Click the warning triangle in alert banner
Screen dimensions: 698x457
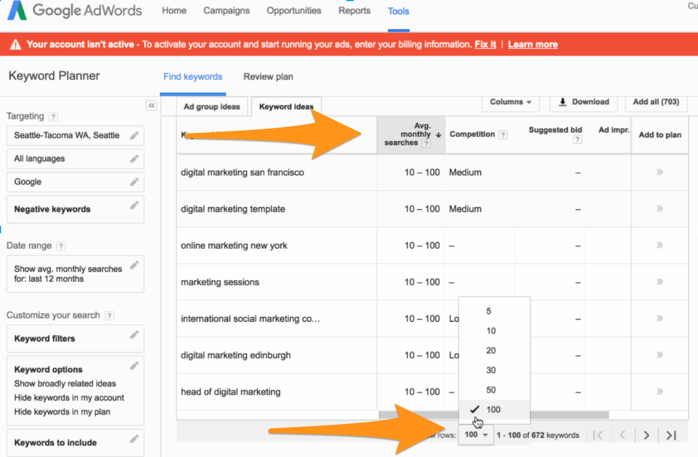click(16, 44)
